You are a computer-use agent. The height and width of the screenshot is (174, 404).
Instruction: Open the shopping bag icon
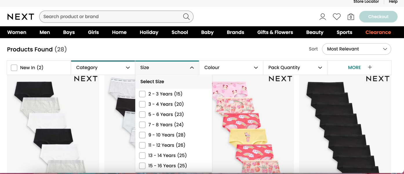[x=351, y=17]
